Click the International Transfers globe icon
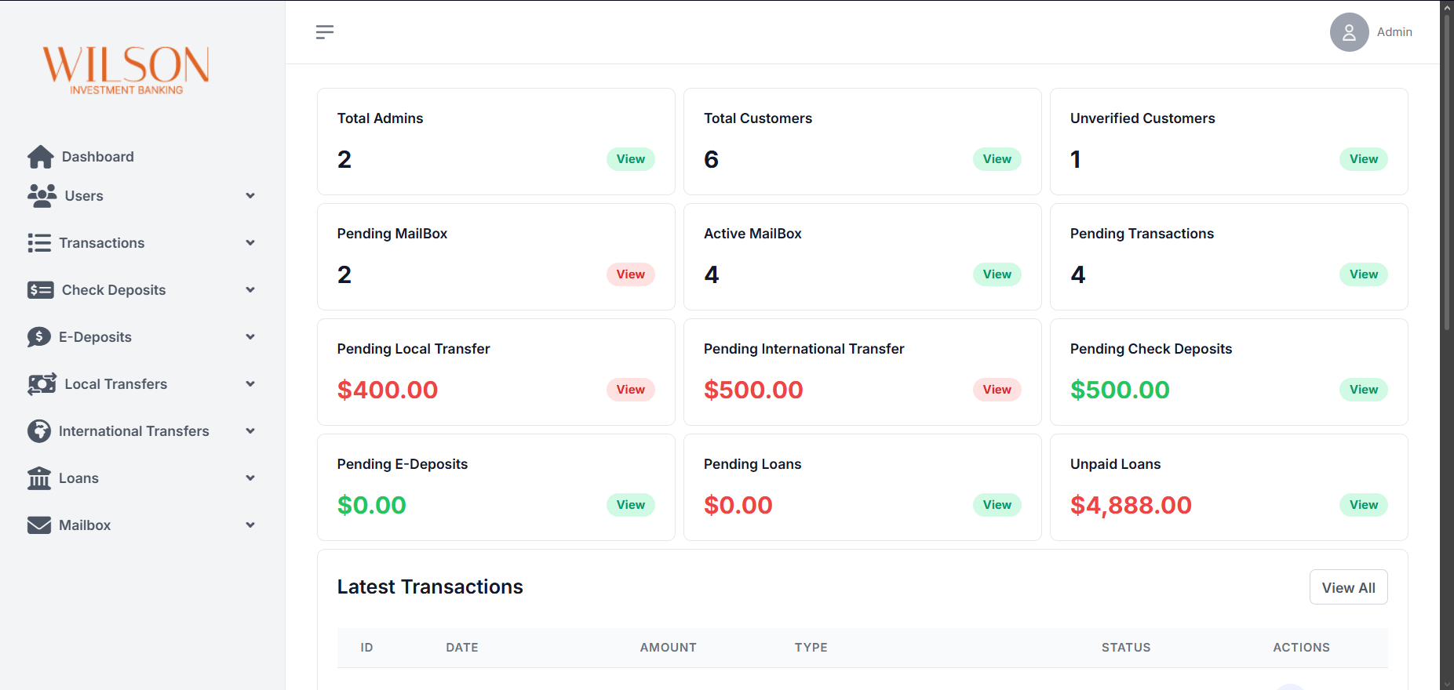This screenshot has height=690, width=1454. click(39, 431)
